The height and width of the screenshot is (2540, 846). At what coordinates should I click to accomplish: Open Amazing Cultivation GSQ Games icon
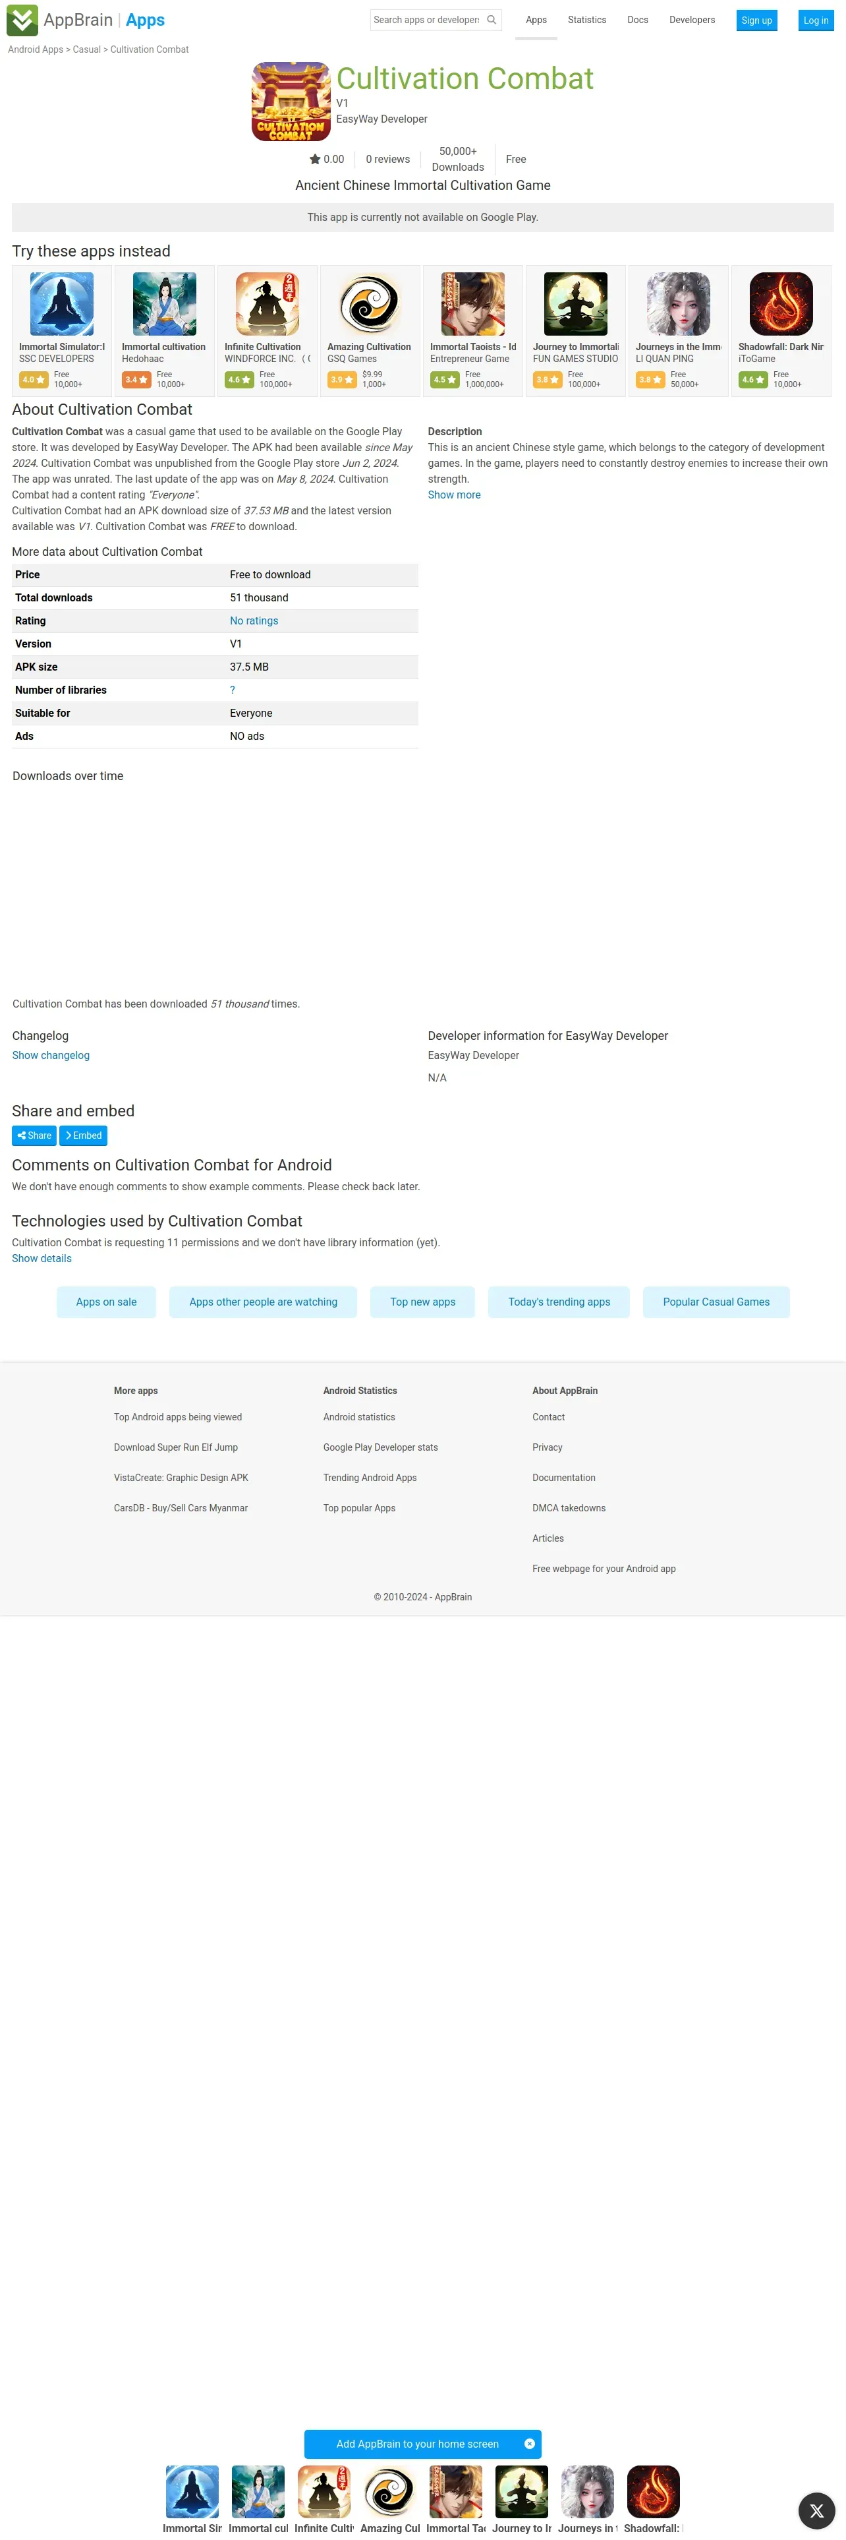coord(370,304)
